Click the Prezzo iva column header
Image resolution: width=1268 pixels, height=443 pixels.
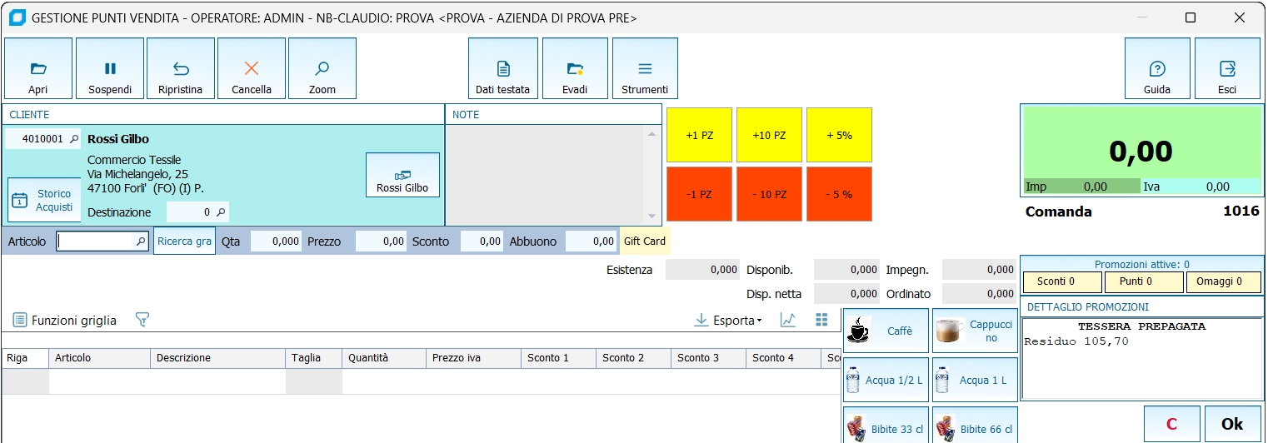[472, 358]
